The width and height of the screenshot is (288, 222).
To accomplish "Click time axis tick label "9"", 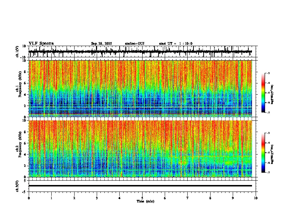I will (x=233, y=198).
